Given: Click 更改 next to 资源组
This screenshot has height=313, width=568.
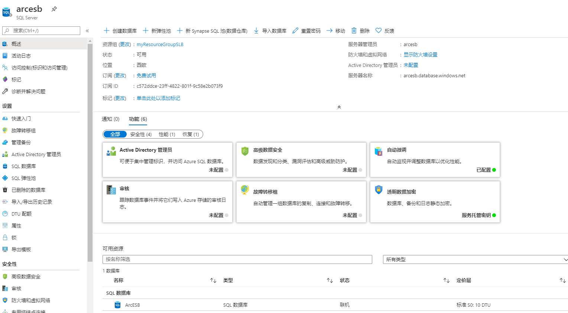Looking at the screenshot, I should pos(125,44).
